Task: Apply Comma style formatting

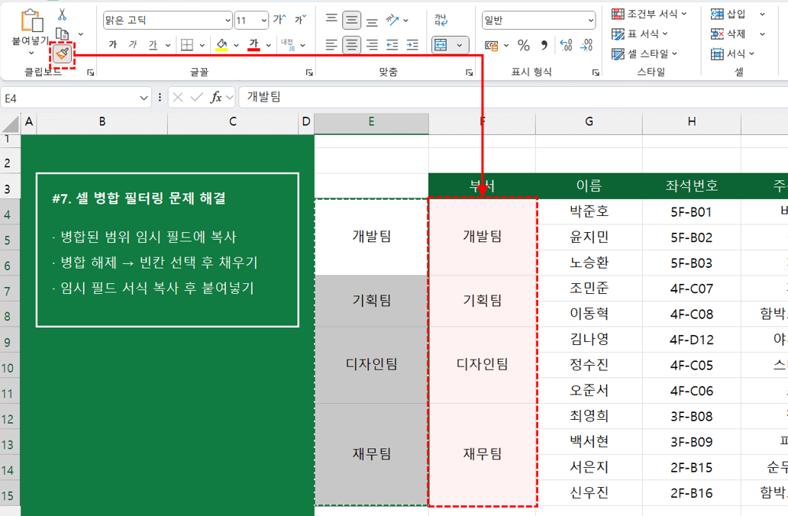Action: (x=544, y=45)
